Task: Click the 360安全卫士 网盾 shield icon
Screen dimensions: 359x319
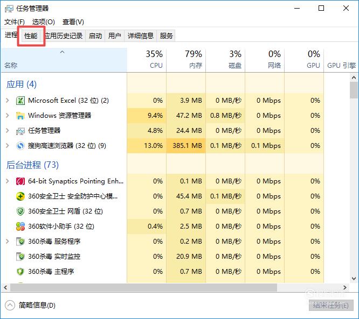Action: point(20,211)
